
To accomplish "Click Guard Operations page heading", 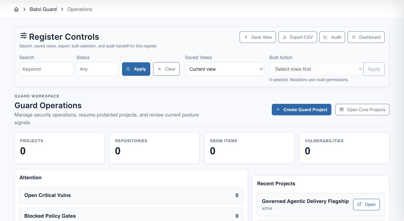I will pos(48,105).
